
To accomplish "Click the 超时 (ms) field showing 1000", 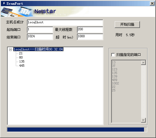I will 90,37.
